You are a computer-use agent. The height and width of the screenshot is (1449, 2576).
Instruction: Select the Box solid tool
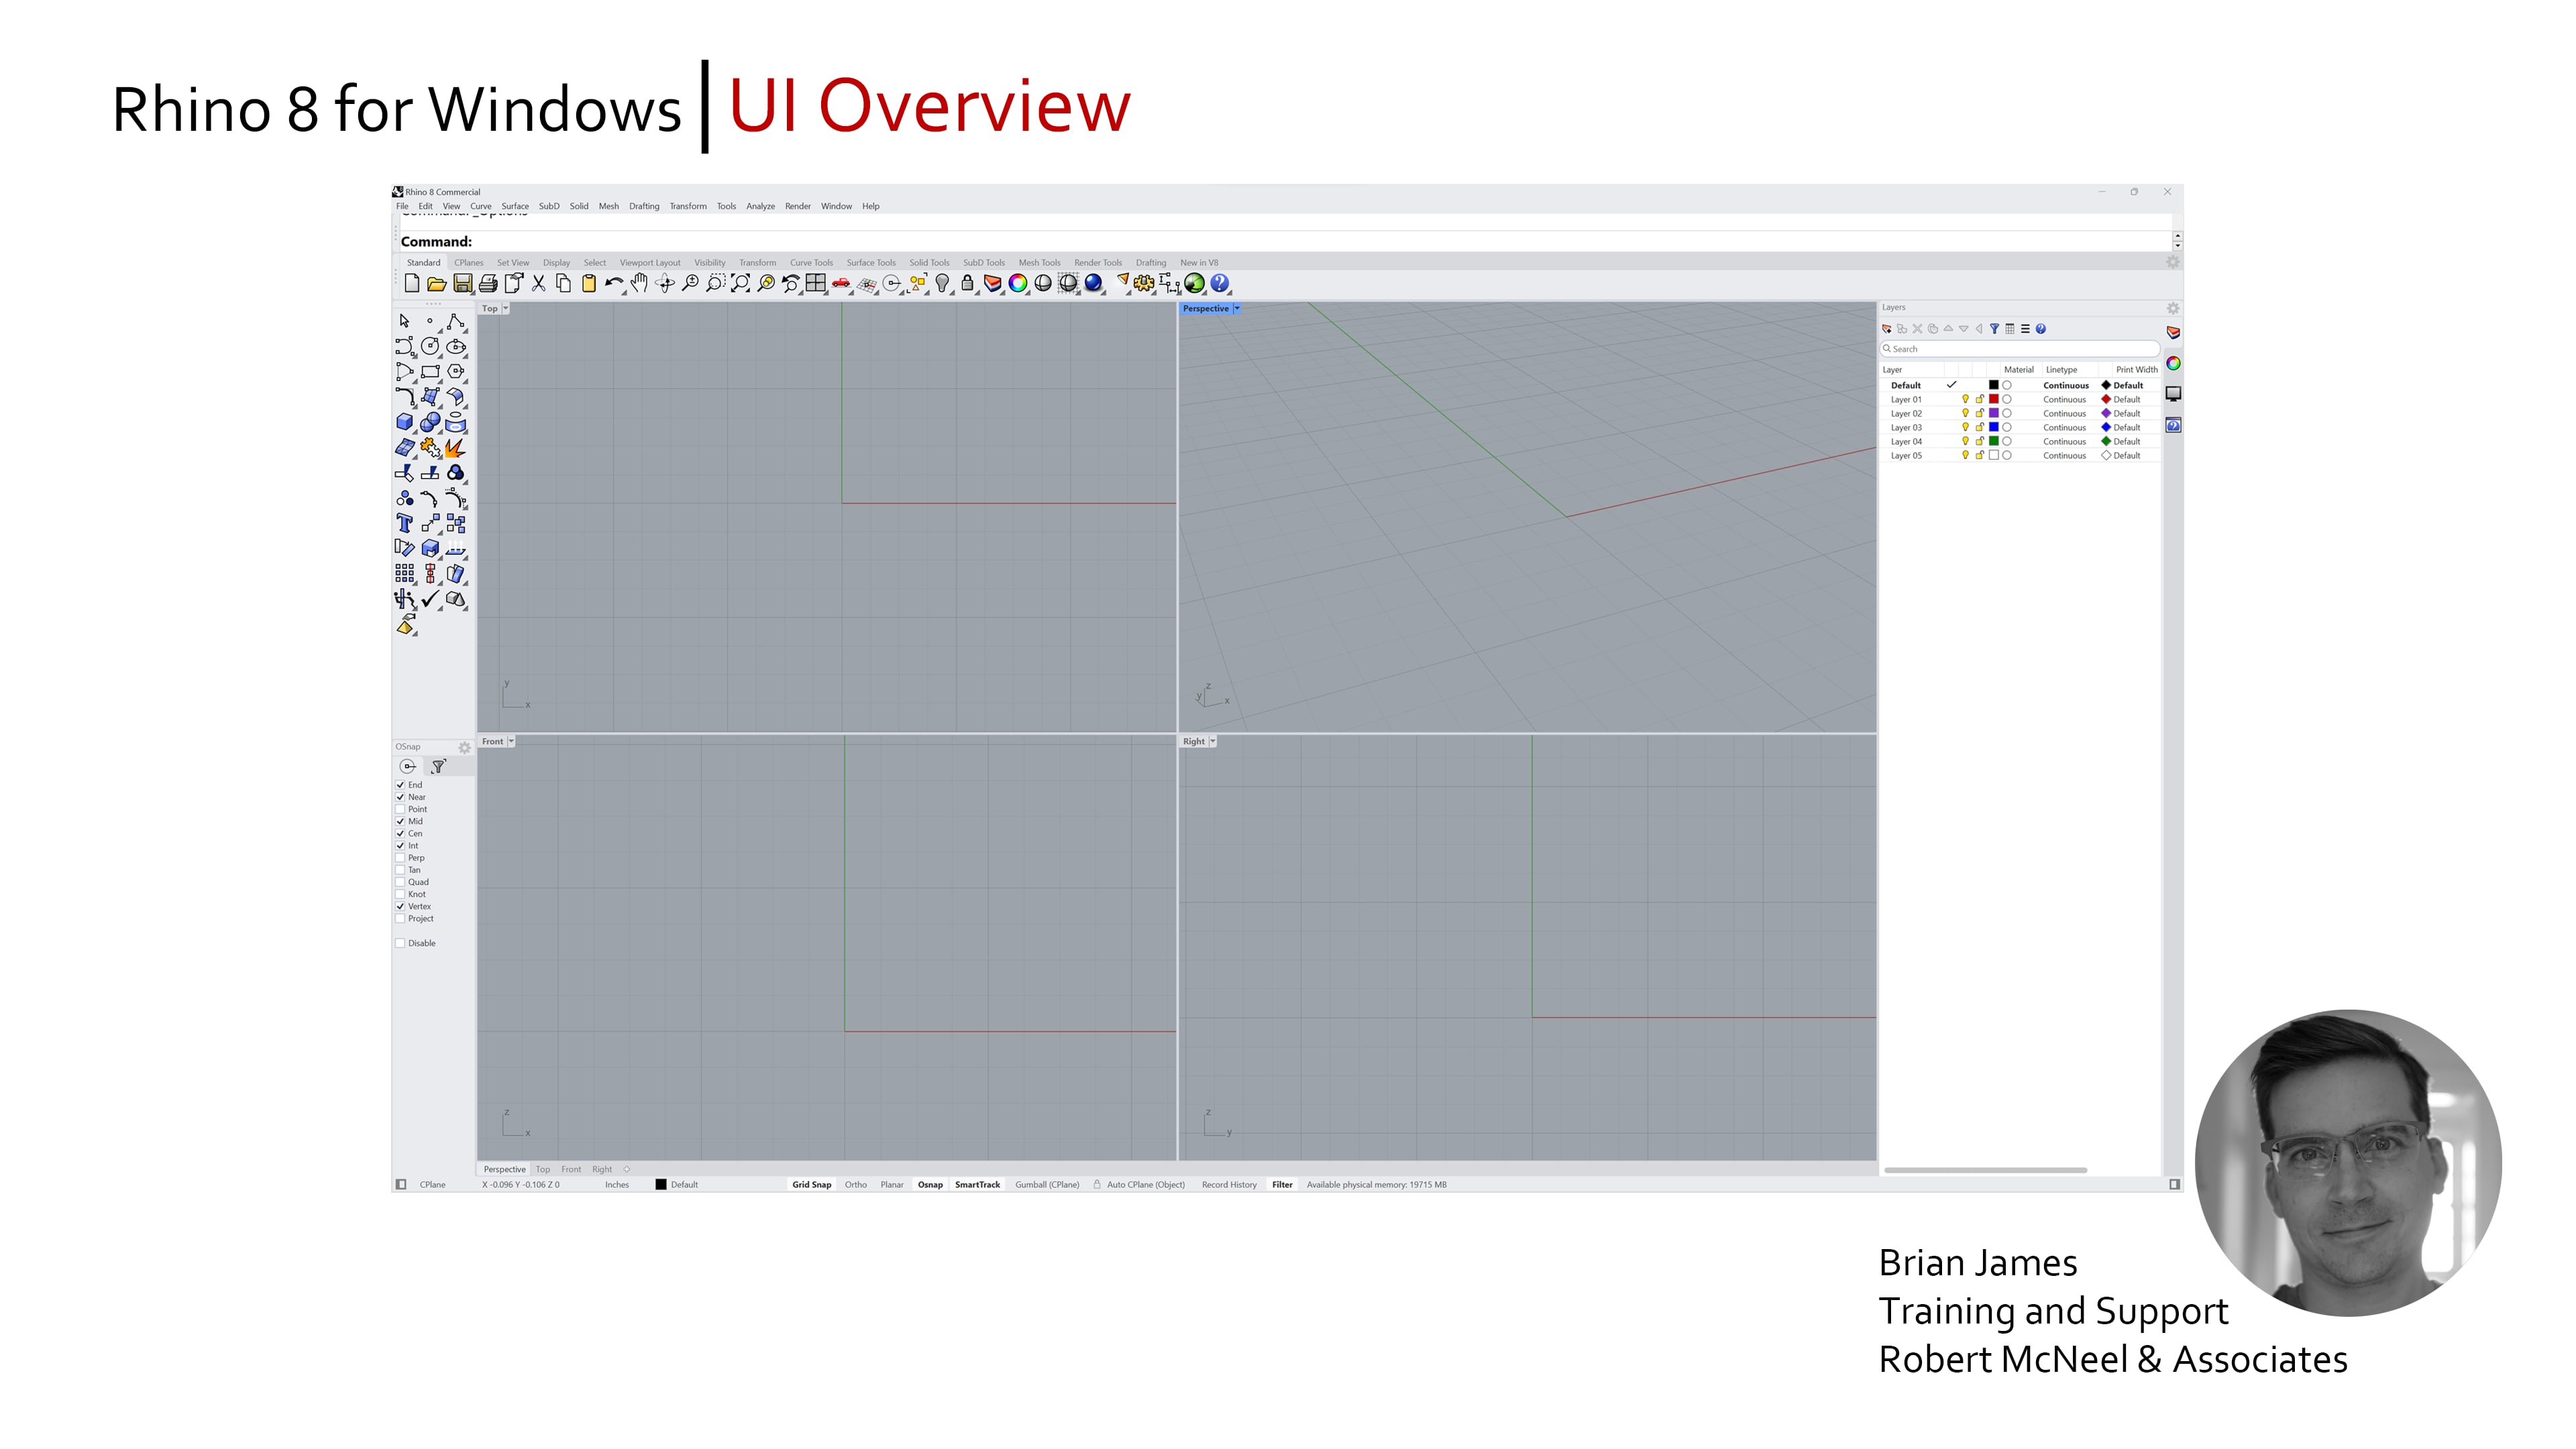pyautogui.click(x=404, y=422)
